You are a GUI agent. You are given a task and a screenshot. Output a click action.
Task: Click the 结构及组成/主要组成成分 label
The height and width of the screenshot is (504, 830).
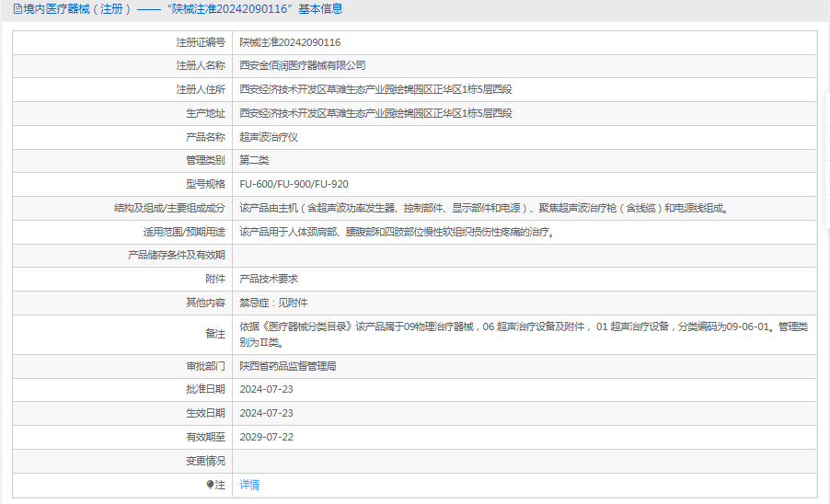click(x=169, y=208)
